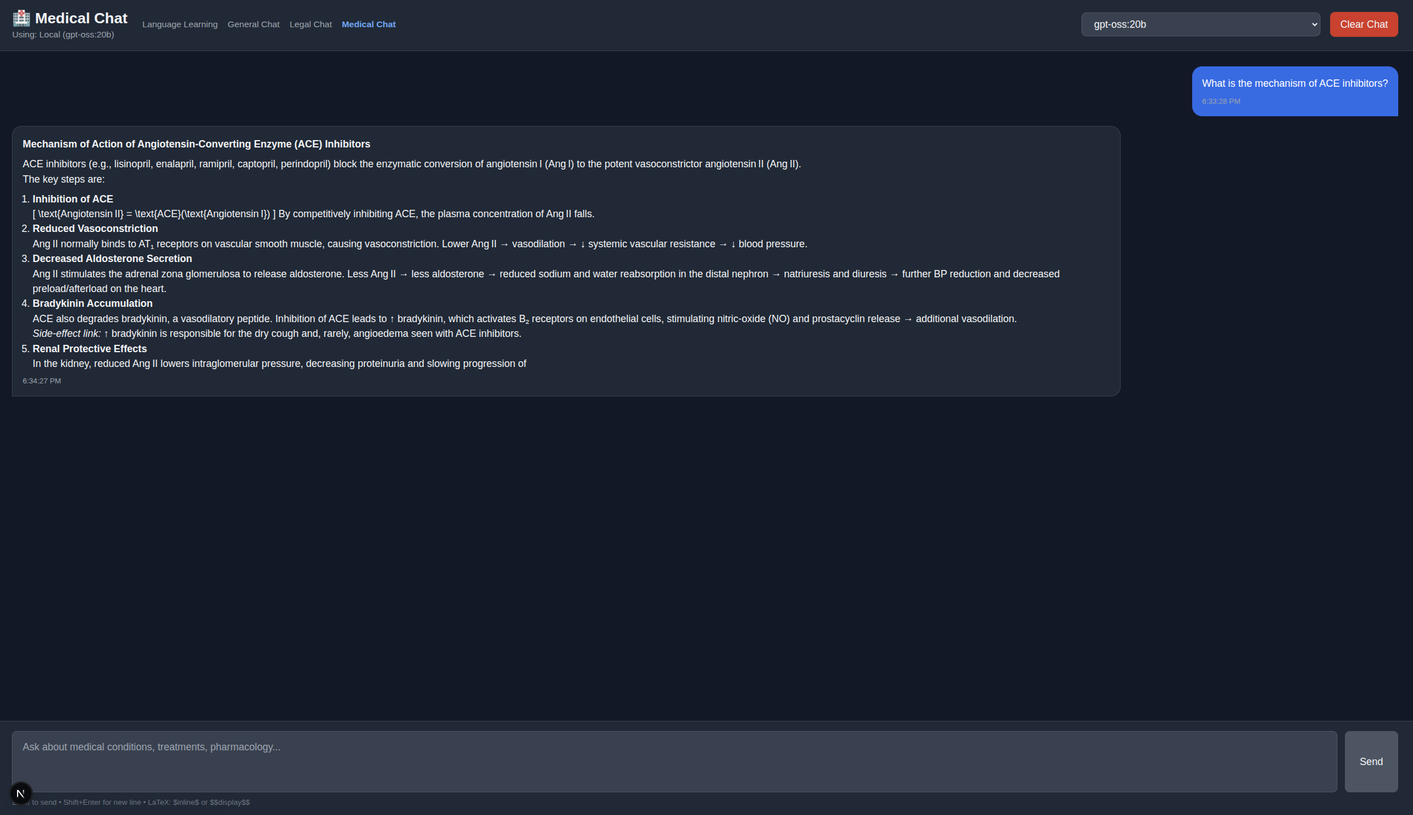Viewport: 1413px width, 815px height.
Task: Select the 'Inhibition of ACE' list heading
Action: point(73,199)
